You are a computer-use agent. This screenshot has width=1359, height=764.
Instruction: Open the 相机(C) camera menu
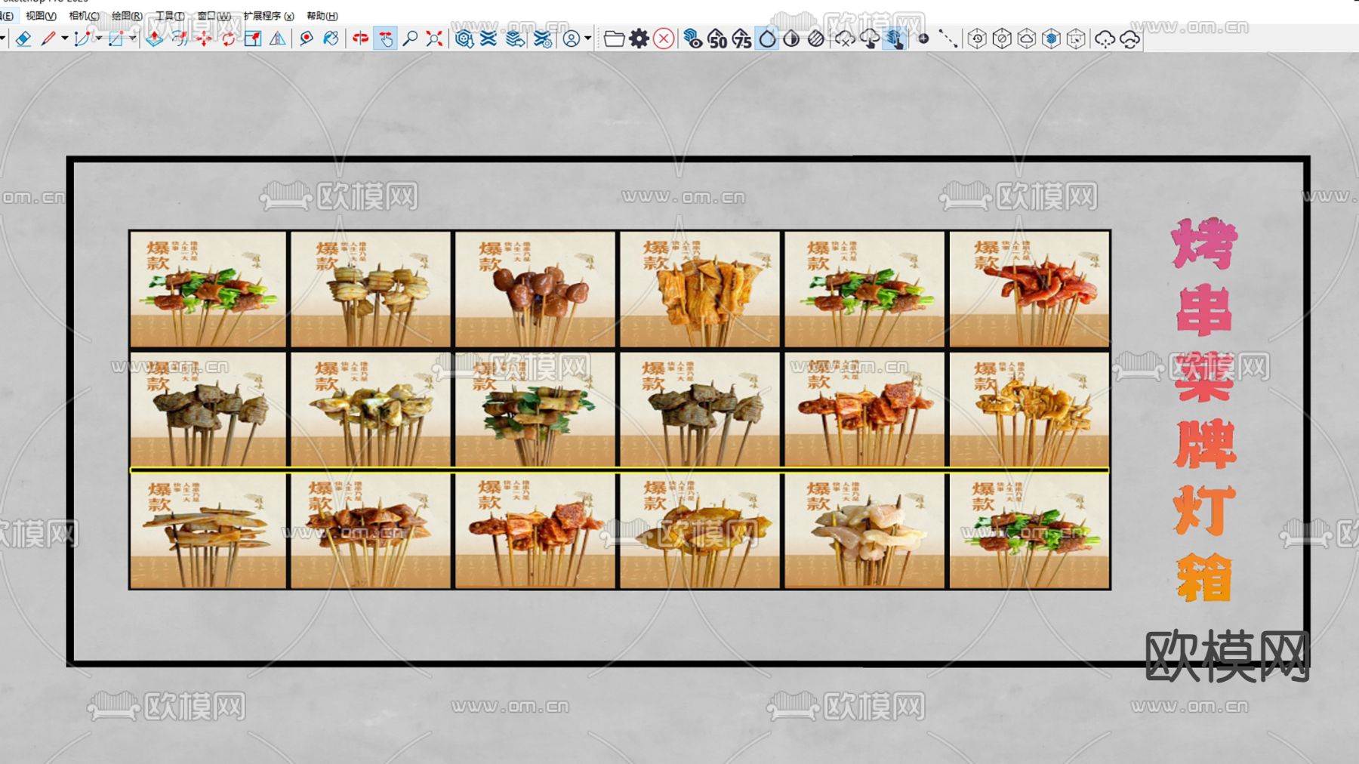click(84, 16)
